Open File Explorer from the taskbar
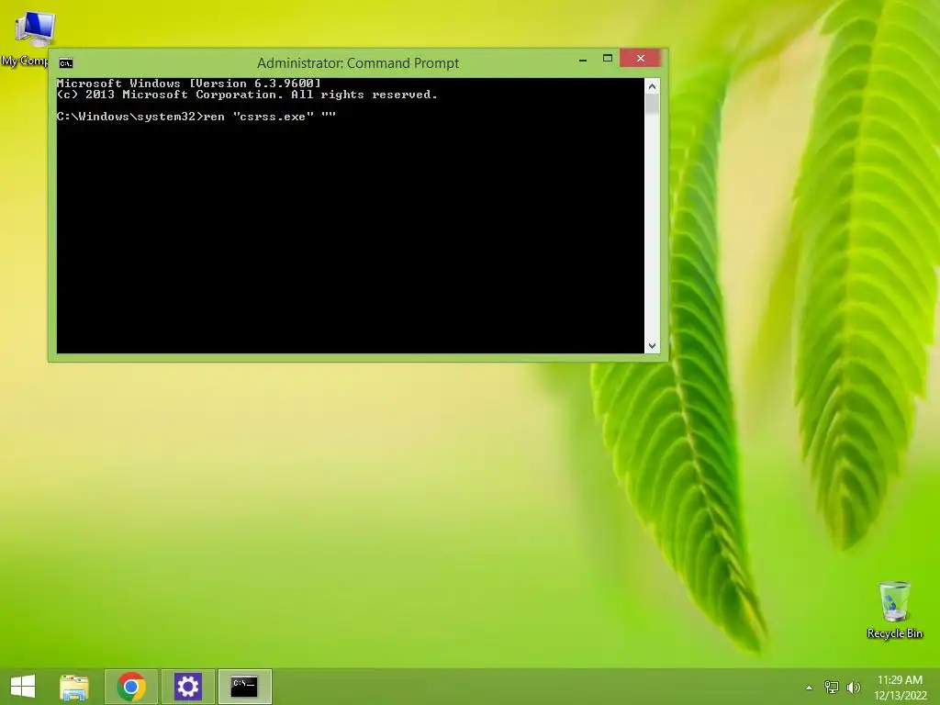This screenshot has height=705, width=940. pos(74,687)
